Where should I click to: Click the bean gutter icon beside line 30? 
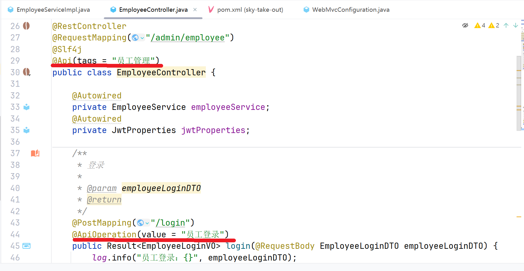[x=27, y=72]
